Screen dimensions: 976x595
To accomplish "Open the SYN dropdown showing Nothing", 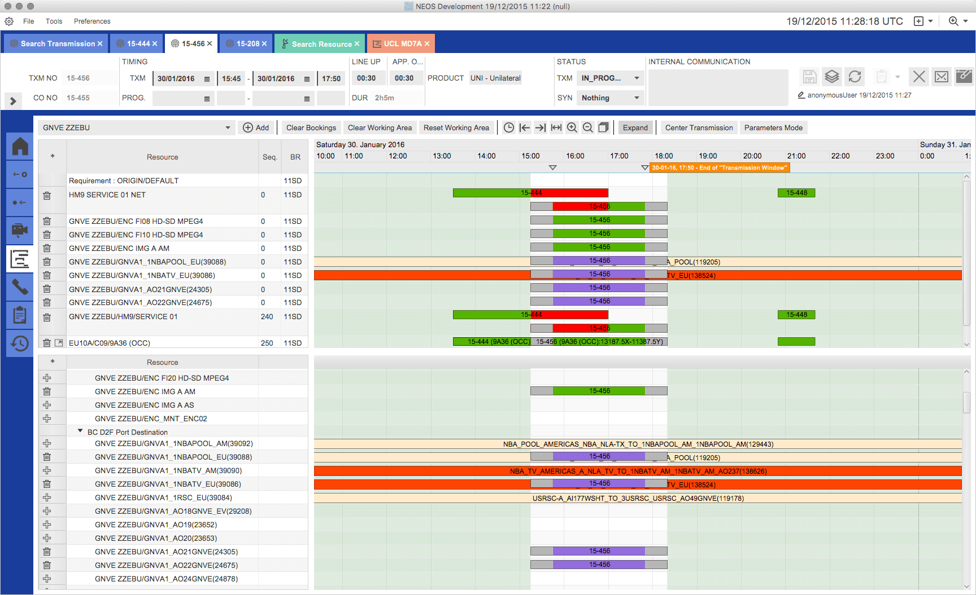I will (610, 98).
